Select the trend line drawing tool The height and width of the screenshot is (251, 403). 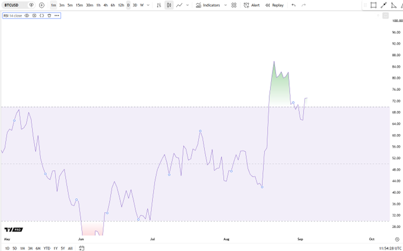click(x=384, y=5)
